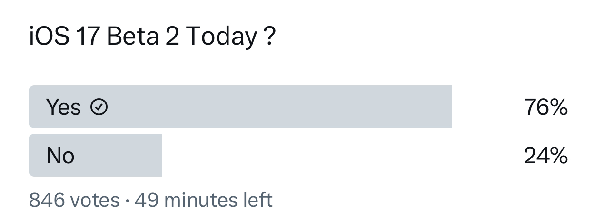Image resolution: width=614 pixels, height=223 pixels.
Task: Click the word Today in the question
Action: (221, 37)
